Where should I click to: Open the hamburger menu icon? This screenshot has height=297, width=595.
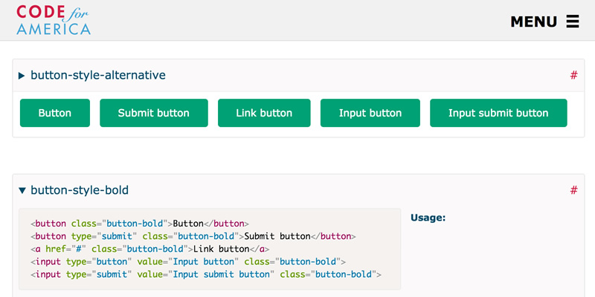tap(572, 22)
